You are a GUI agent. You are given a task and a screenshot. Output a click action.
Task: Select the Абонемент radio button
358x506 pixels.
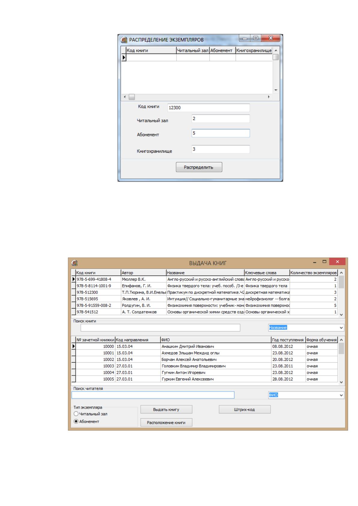click(x=76, y=422)
